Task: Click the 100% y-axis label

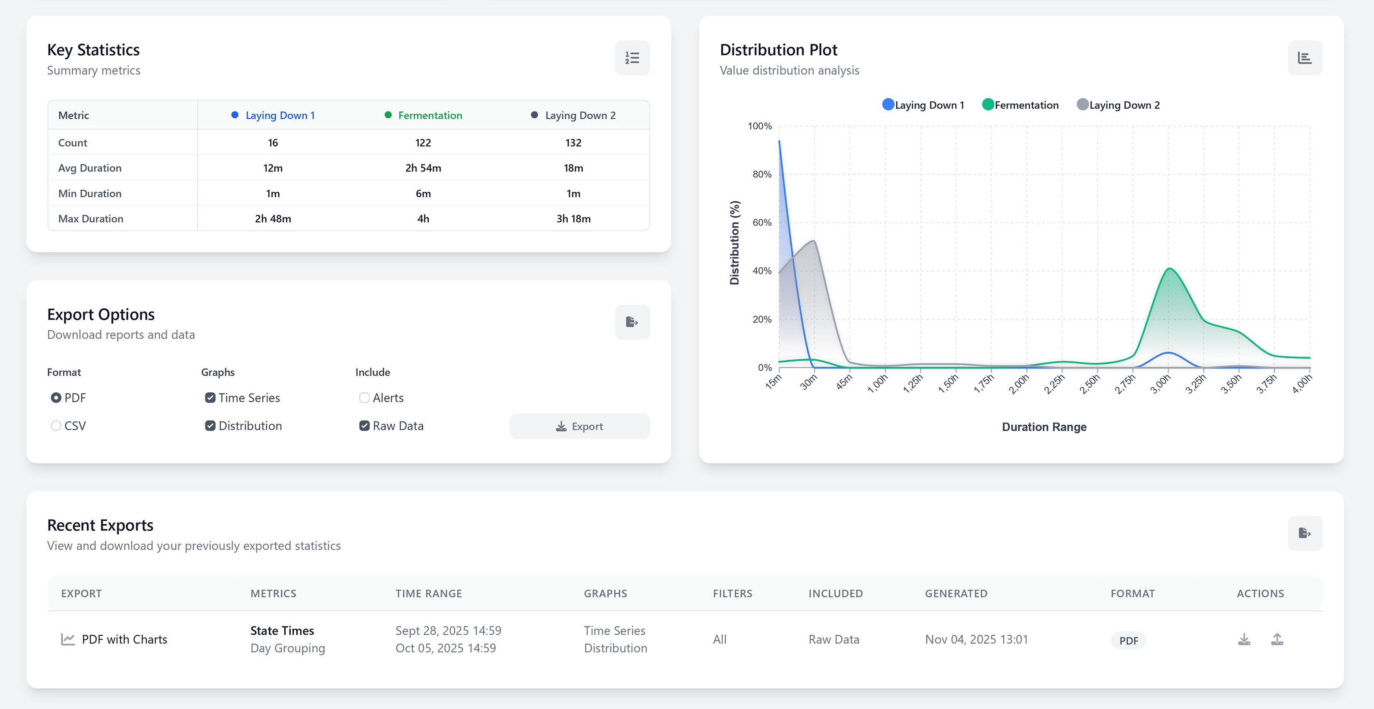Action: (760, 126)
